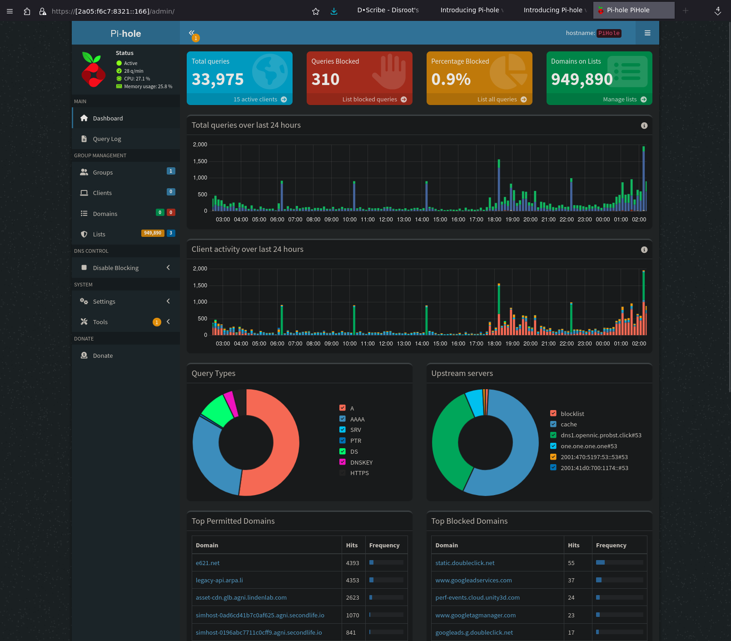Switch to the second Introducing Pi-hole tab
The image size is (731, 641).
[555, 10]
